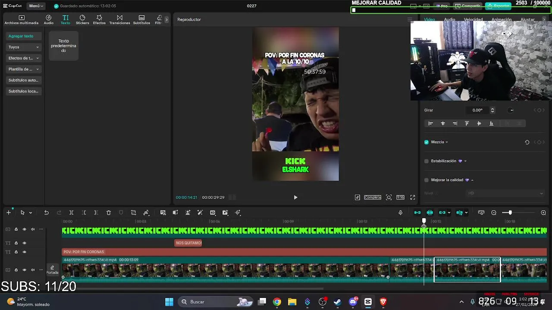Toggle clip linkage
This screenshot has height=310, width=552.
[442, 213]
